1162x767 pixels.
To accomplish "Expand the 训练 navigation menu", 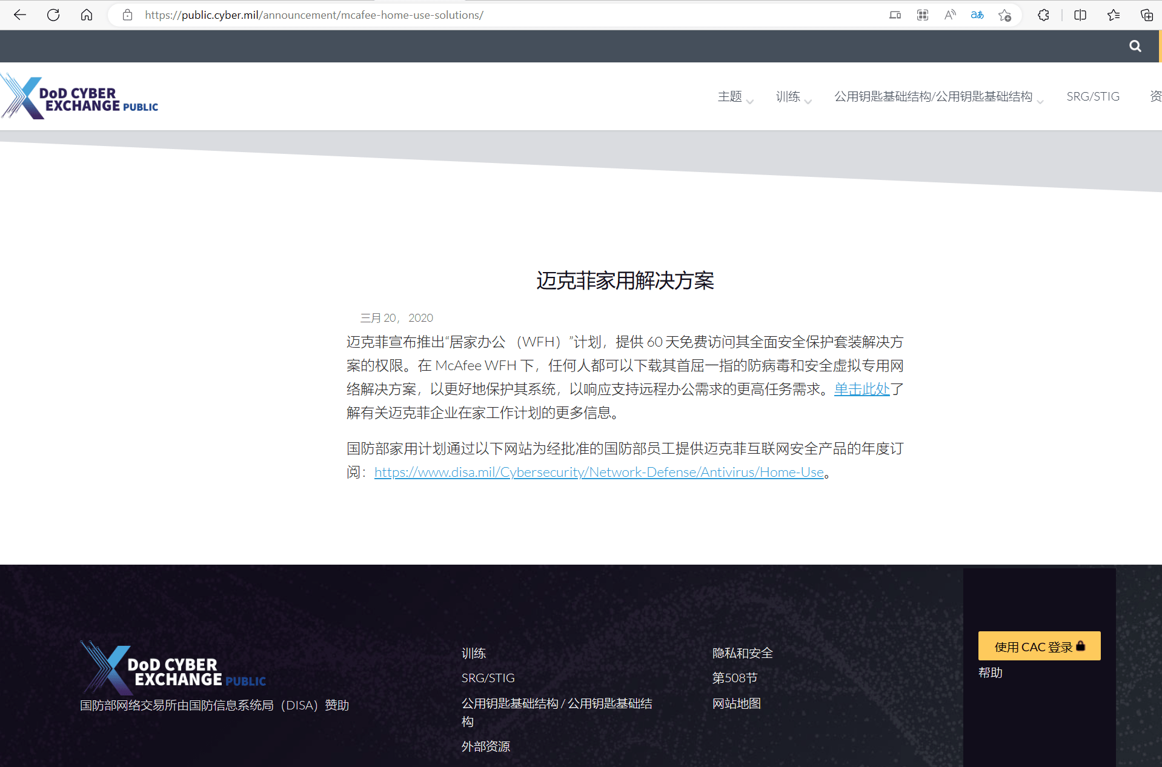I will pyautogui.click(x=794, y=97).
